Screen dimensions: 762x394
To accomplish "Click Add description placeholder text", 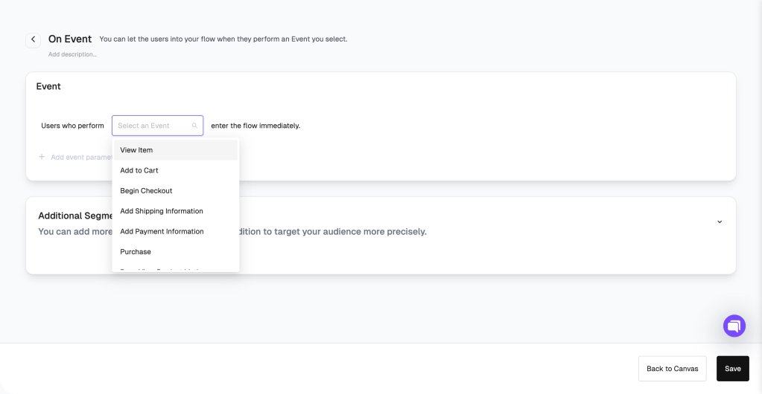I will pos(72,54).
